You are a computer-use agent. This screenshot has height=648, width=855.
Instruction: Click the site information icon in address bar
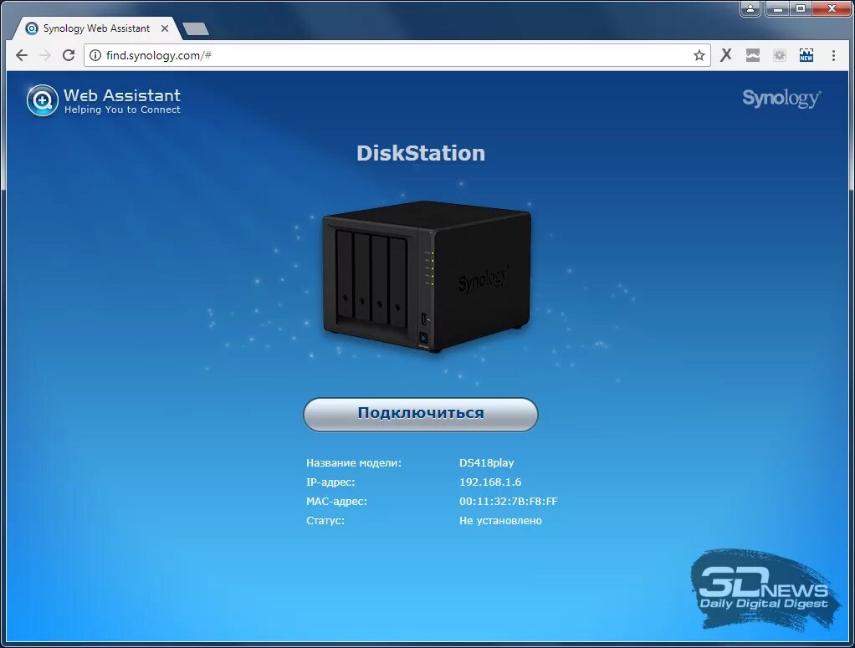point(95,55)
